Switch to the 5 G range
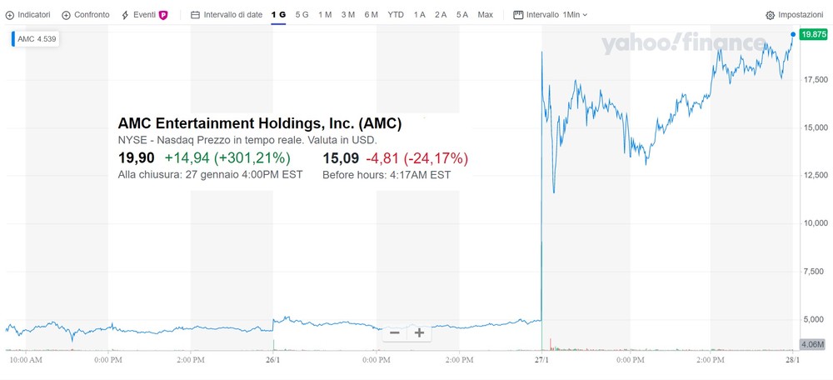Image resolution: width=833 pixels, height=380 pixels. click(x=302, y=15)
